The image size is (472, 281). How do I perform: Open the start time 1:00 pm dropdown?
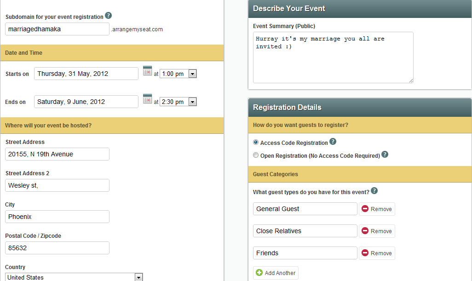tap(178, 74)
